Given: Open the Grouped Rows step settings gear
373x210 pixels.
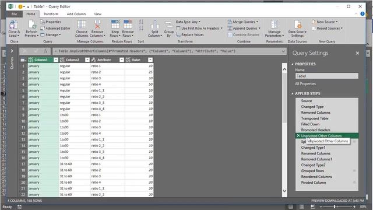Looking at the screenshot, I should point(354,171).
